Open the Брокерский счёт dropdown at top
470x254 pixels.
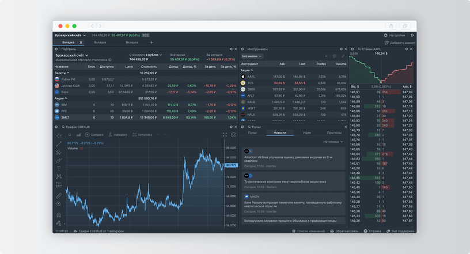pos(71,35)
